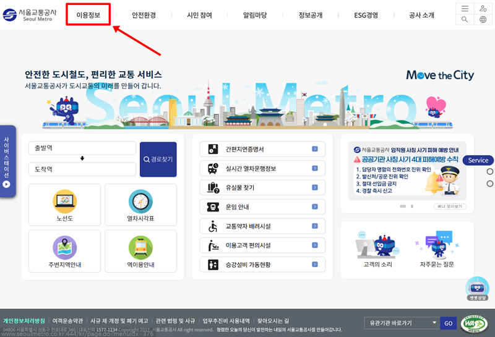The height and width of the screenshot is (337, 495).
Task: Click arrow icon beside 간편지연증명서
Action: [x=315, y=149]
